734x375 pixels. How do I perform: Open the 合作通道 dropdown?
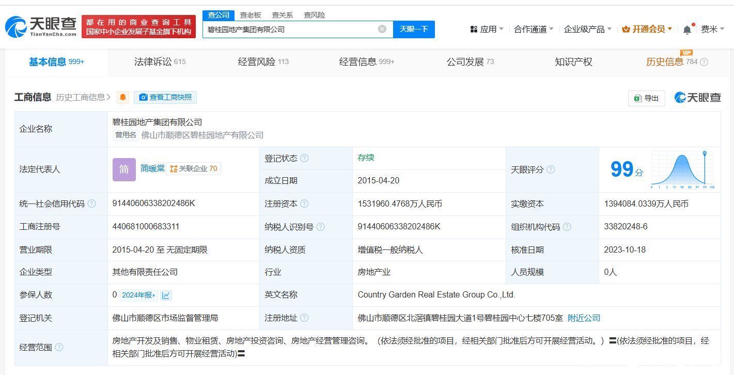(x=534, y=29)
